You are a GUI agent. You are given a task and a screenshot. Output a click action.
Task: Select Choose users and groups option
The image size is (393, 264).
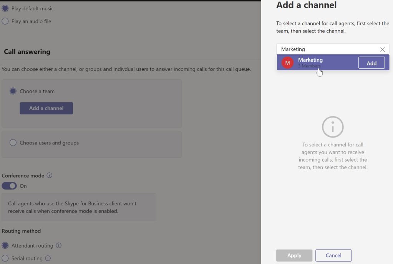click(13, 143)
